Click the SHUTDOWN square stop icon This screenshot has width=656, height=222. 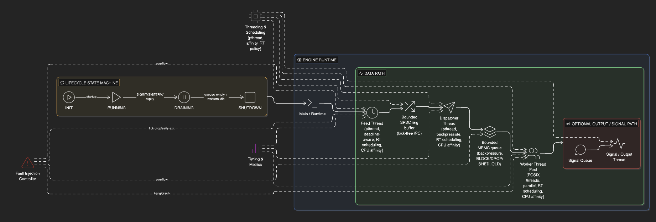pos(250,97)
